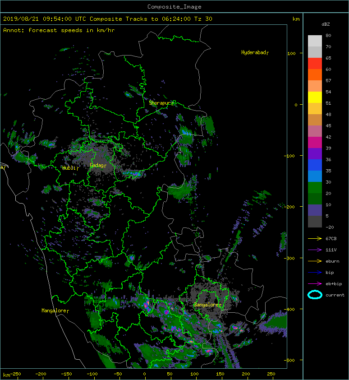Click the 2019/08/21 09:54:00 UTC timestamp
The height and width of the screenshot is (380, 349).
44,19
